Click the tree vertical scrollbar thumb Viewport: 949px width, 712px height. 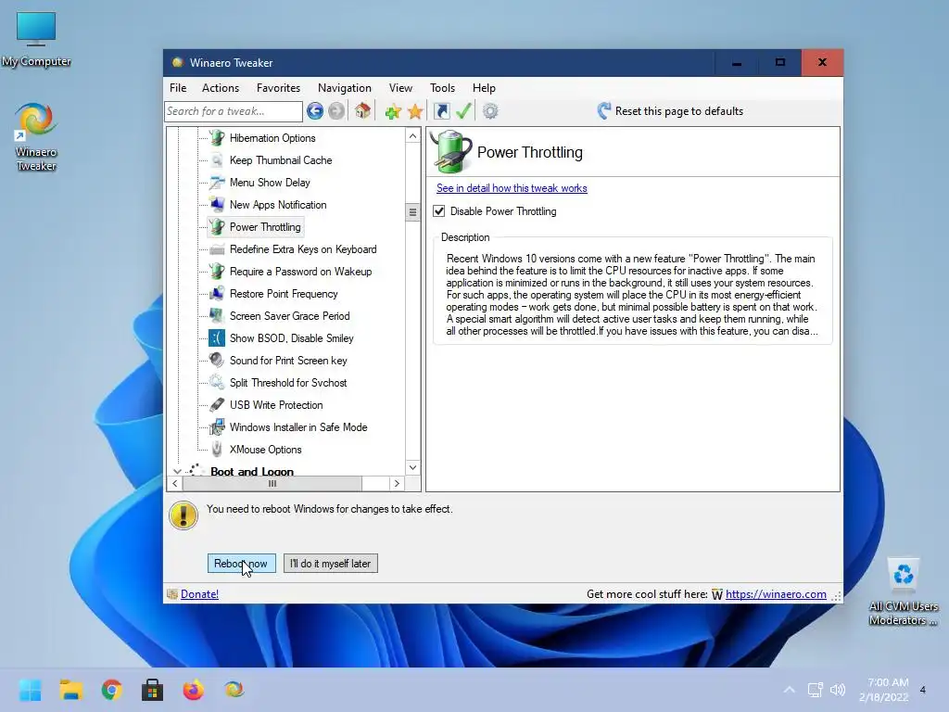point(412,212)
